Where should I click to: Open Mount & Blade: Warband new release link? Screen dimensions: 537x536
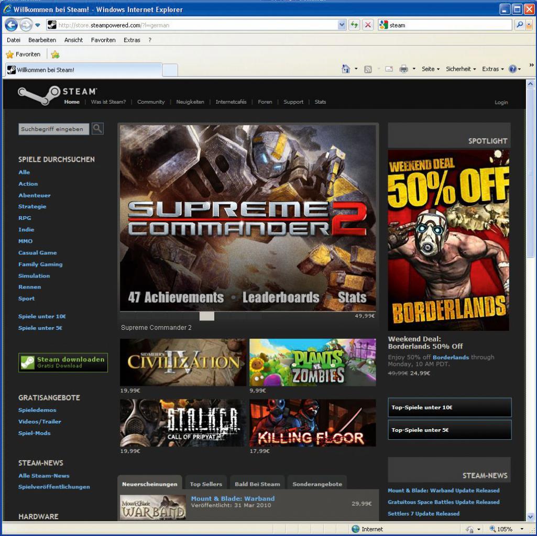coord(233,498)
